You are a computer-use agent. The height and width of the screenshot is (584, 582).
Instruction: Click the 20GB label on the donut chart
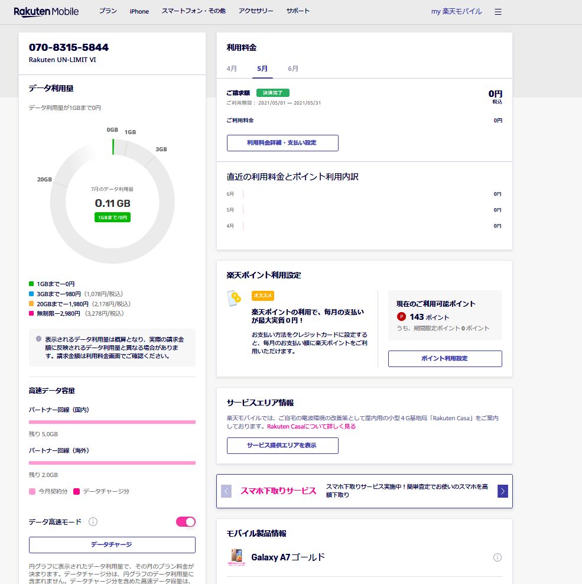pos(45,180)
